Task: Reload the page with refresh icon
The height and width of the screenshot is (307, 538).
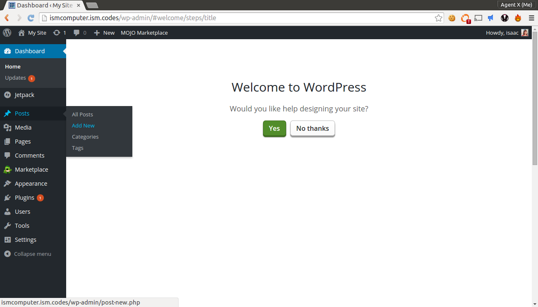Action: 31,18
